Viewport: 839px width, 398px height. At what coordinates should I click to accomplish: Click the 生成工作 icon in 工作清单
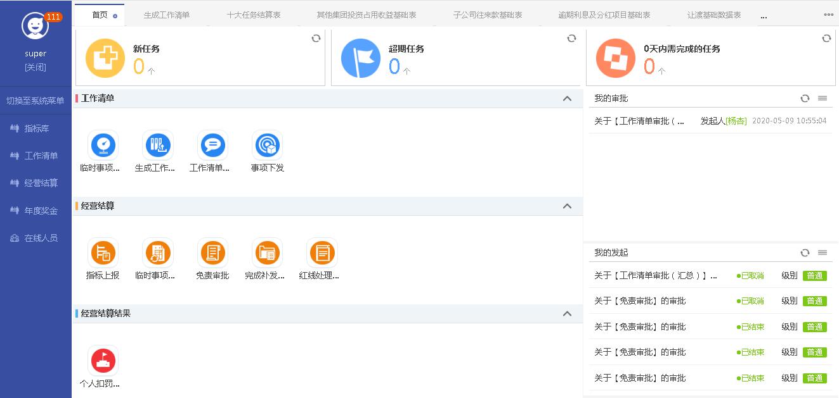(x=157, y=146)
